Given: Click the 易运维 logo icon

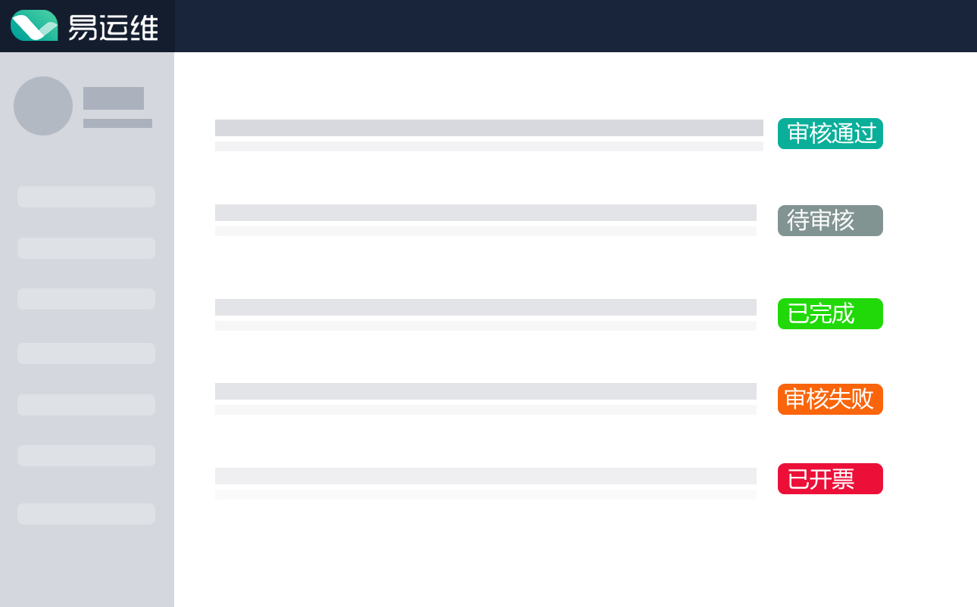Looking at the screenshot, I should click(x=34, y=26).
